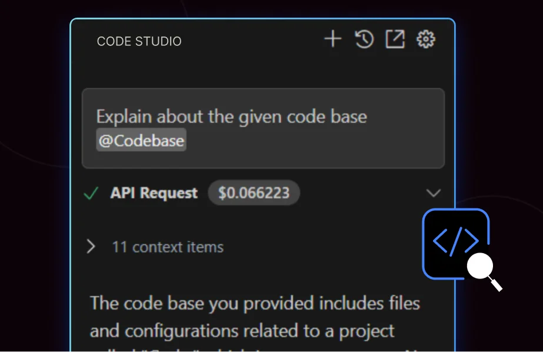543x352 pixels.
Task: Expand the 11 context items list
Action: click(168, 247)
